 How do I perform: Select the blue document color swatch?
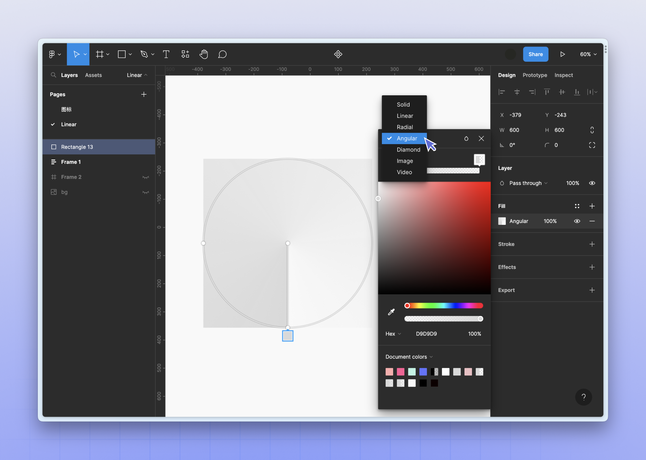point(423,372)
